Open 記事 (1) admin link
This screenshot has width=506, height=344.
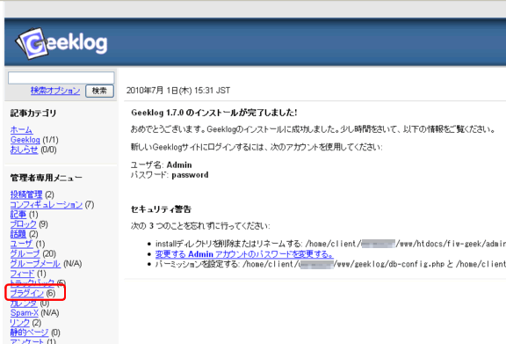[18, 215]
